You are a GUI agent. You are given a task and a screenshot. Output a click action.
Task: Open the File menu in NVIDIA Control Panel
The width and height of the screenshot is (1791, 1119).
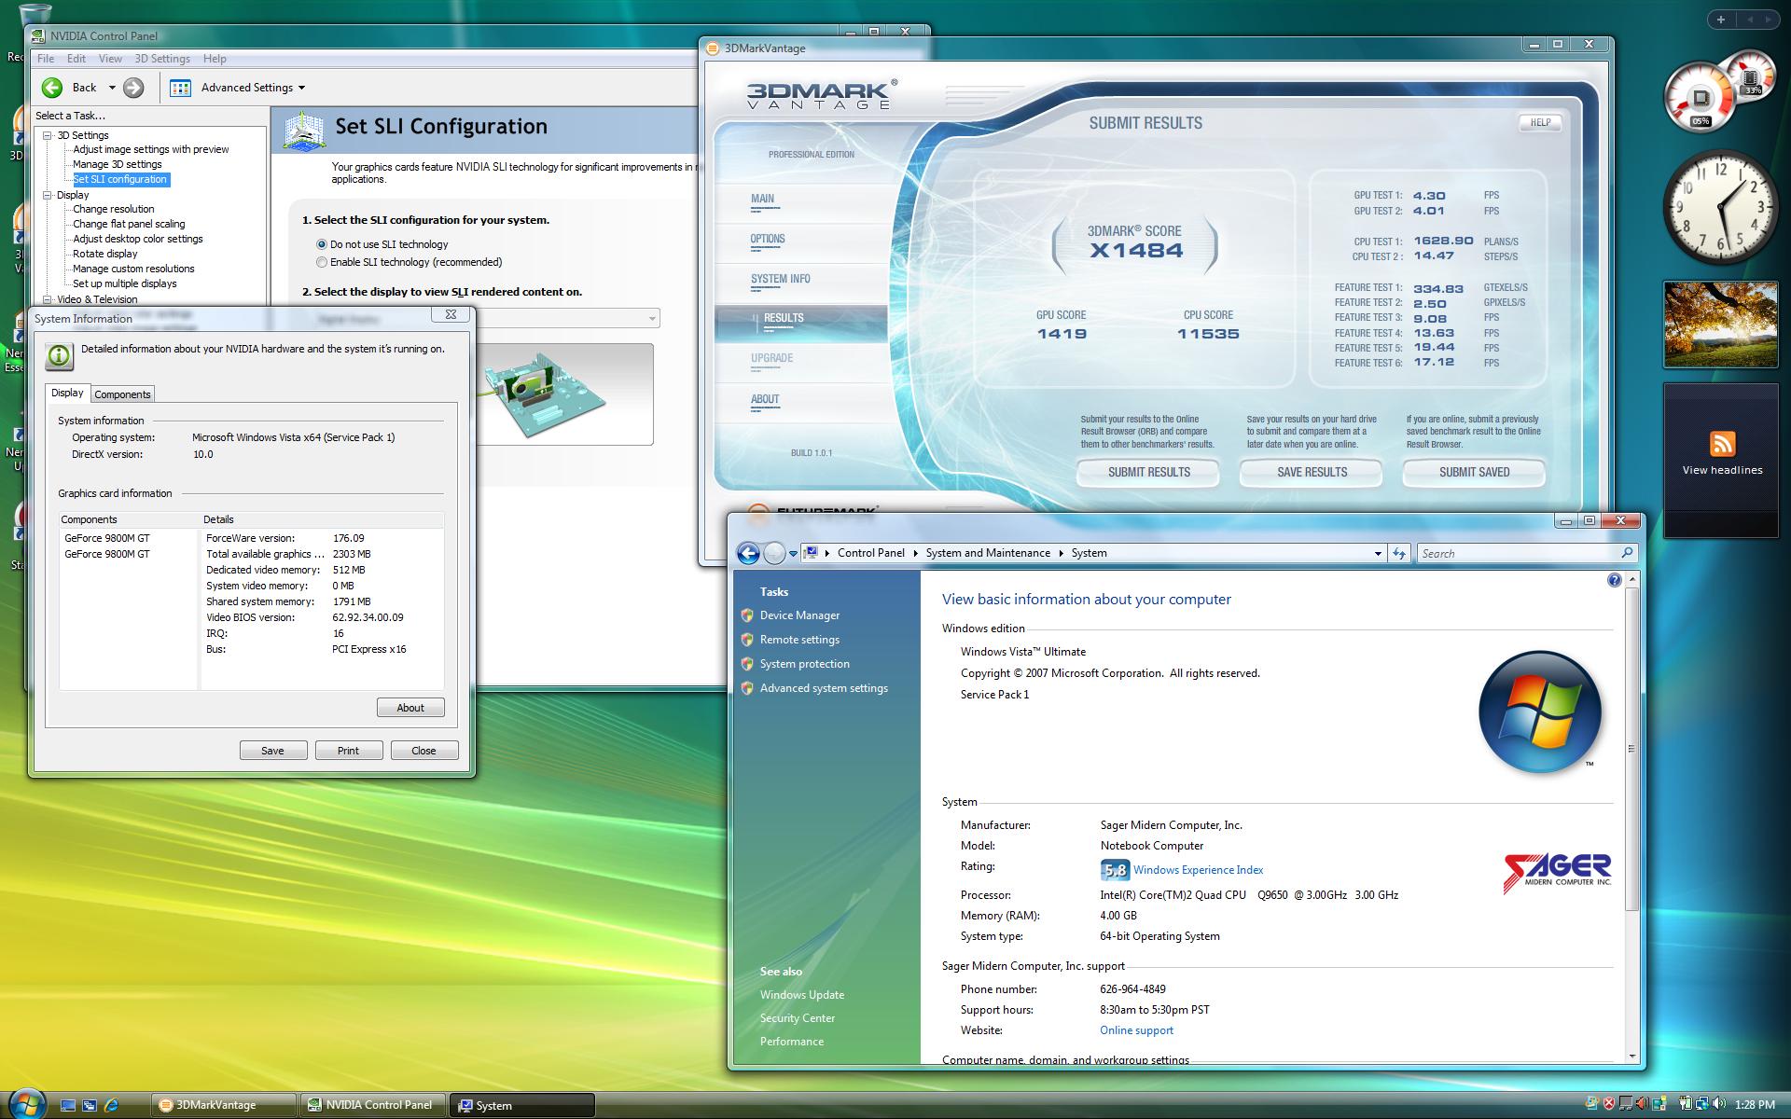(46, 59)
